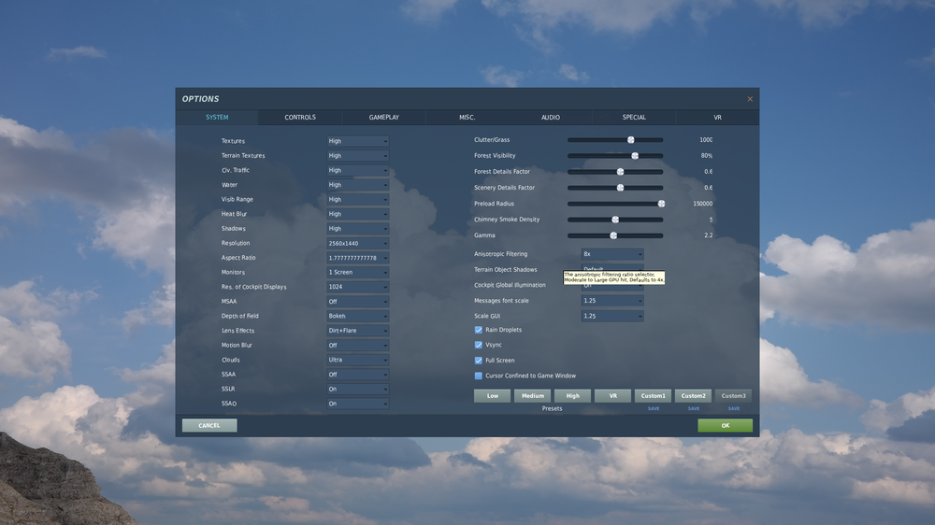Expand the Visib Range dropdown
The height and width of the screenshot is (525, 935).
click(358, 200)
